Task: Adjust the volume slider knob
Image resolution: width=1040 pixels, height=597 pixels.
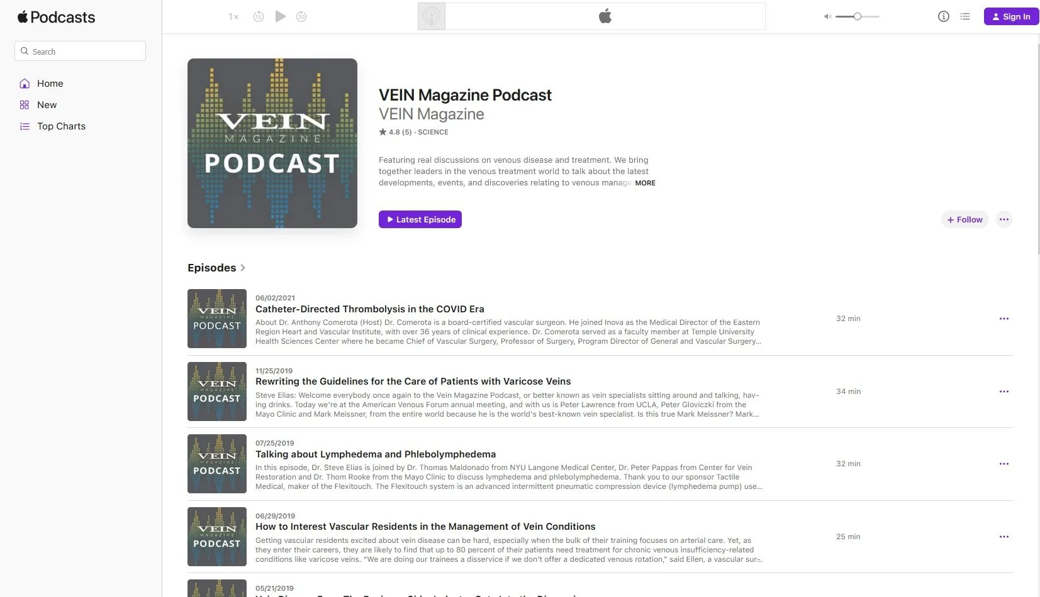Action: coord(857,16)
